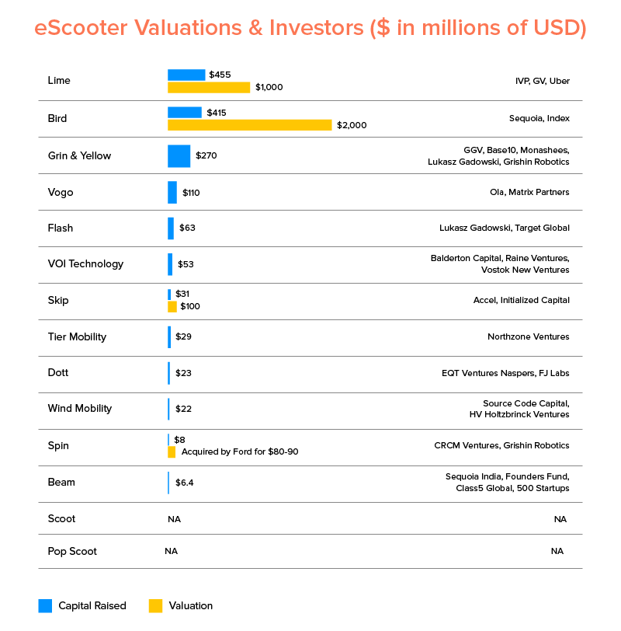Click Beam's $6.4 capital raised value
Image resolution: width=621 pixels, height=631 pixels.
point(185,483)
